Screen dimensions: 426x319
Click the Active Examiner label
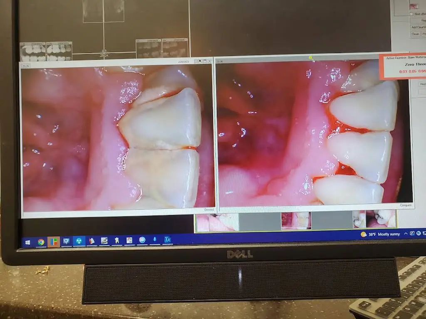396,58
